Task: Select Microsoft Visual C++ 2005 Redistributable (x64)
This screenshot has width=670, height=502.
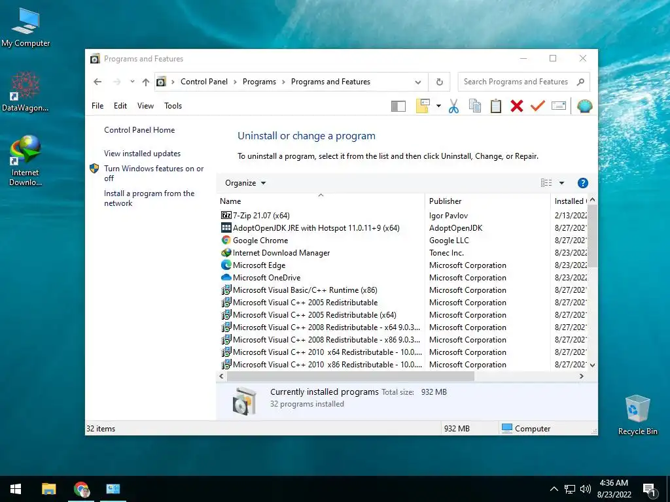Action: click(x=309, y=314)
